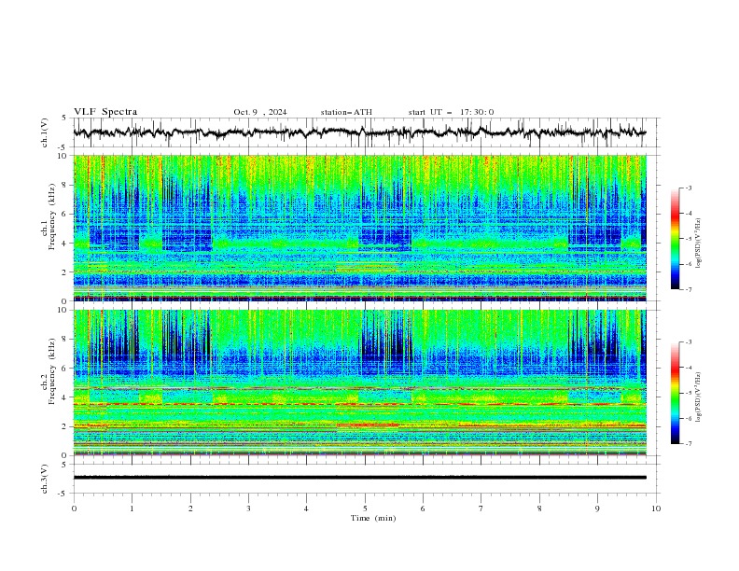739x571 pixels.
Task: Click the ch.2 color scale bar
Action: coord(675,393)
